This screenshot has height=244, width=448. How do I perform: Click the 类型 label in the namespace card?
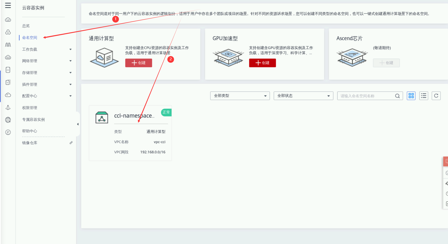[118, 132]
